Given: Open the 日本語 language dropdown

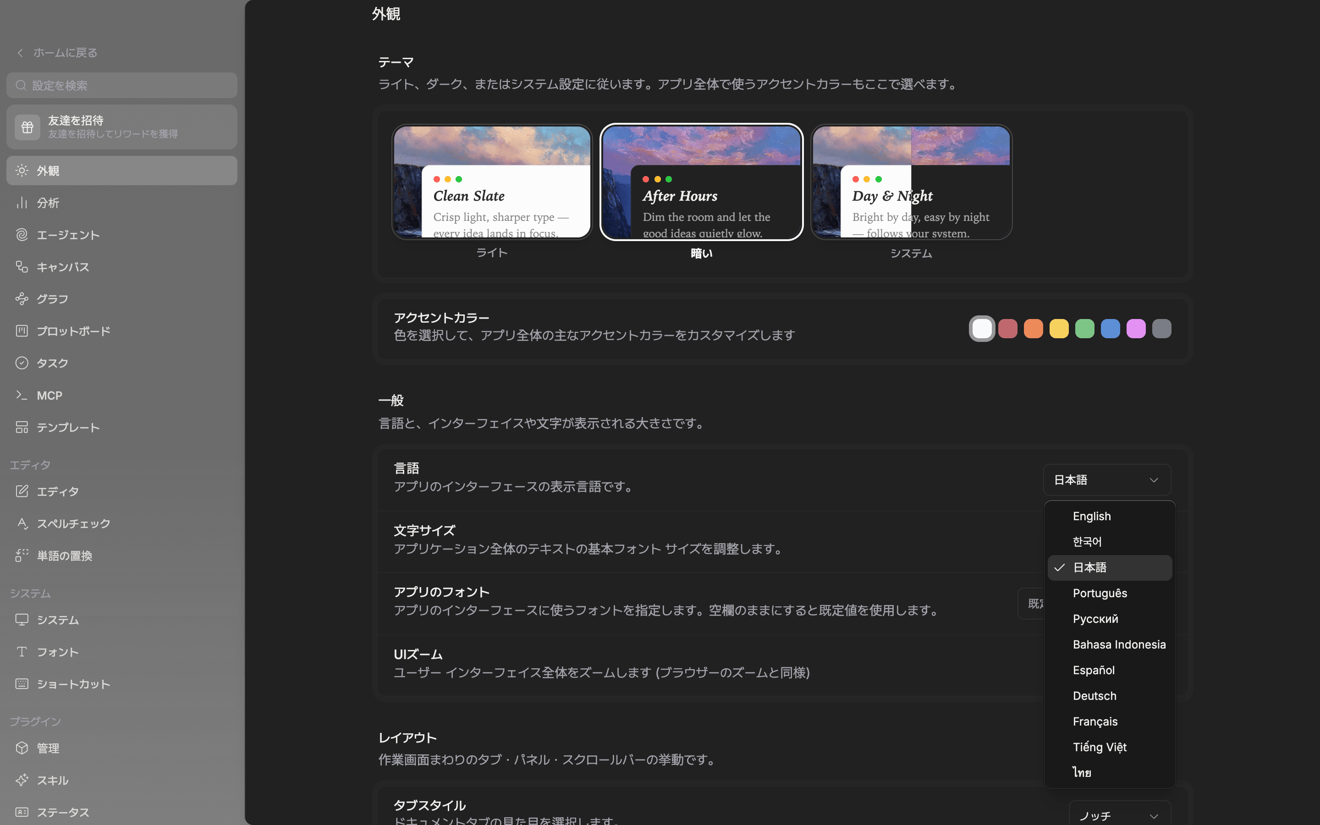Looking at the screenshot, I should tap(1107, 480).
